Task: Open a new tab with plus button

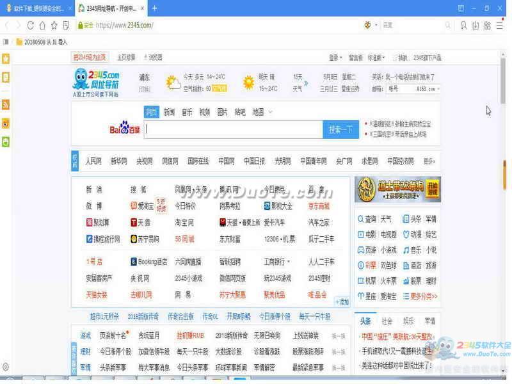Action: (154, 8)
